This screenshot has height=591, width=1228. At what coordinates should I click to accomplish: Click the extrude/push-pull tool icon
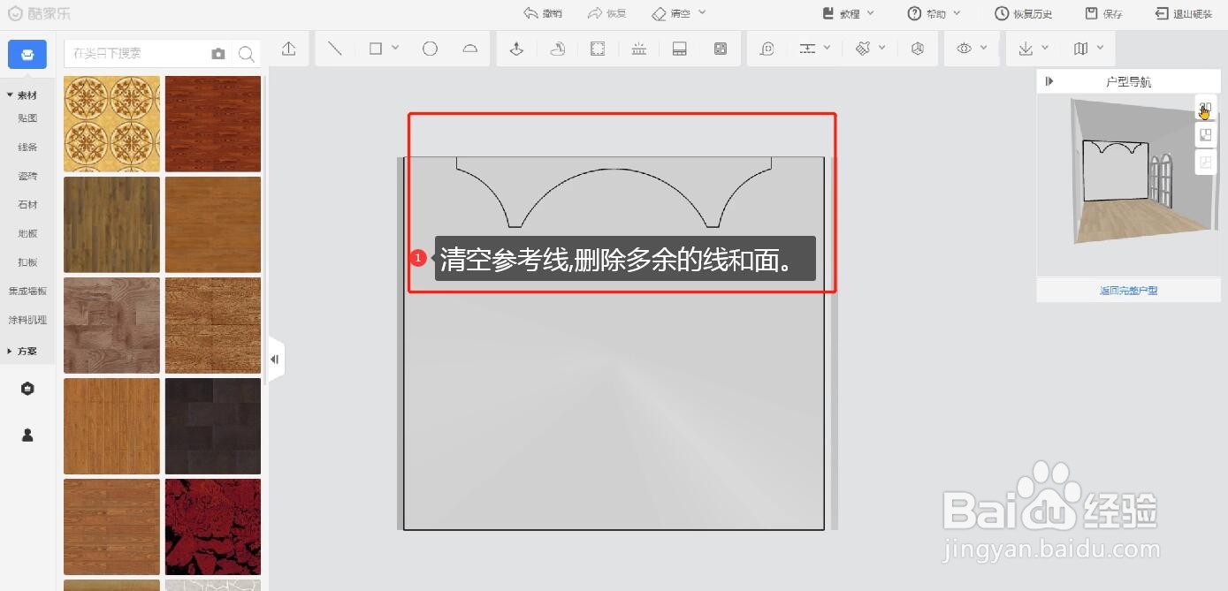(517, 49)
